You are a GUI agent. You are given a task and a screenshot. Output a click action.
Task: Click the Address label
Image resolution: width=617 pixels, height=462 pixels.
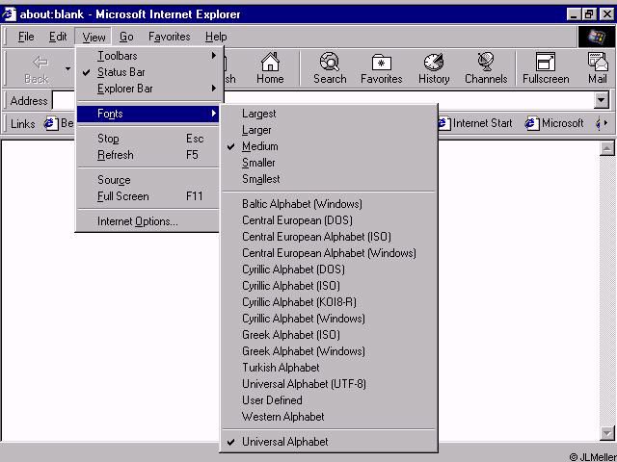click(29, 101)
